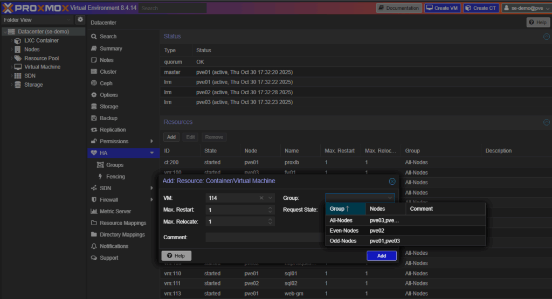Image resolution: width=552 pixels, height=299 pixels.
Task: Select All-Nodes group from dropdown list
Action: tap(405, 220)
